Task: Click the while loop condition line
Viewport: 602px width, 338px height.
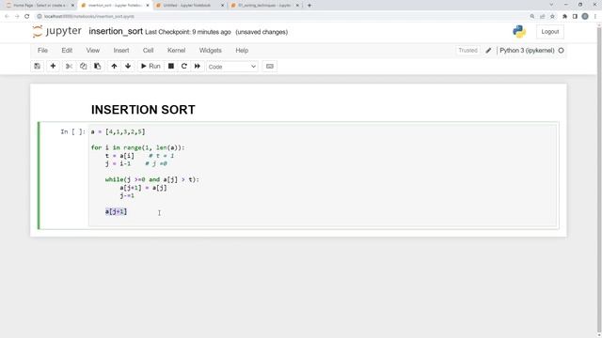Action: (x=152, y=179)
